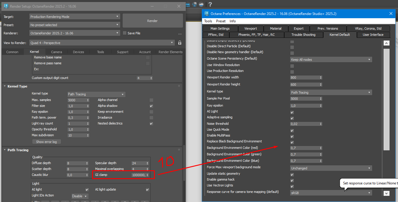
Task: Open the Target dropdown in Render Setup
Action: (75, 17)
